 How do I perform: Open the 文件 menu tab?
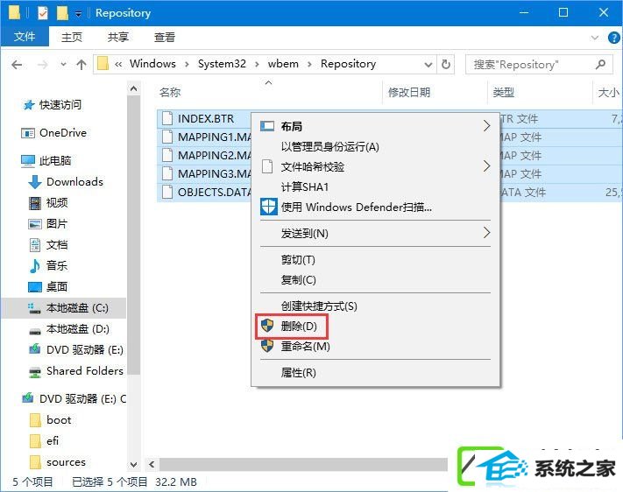coord(25,37)
